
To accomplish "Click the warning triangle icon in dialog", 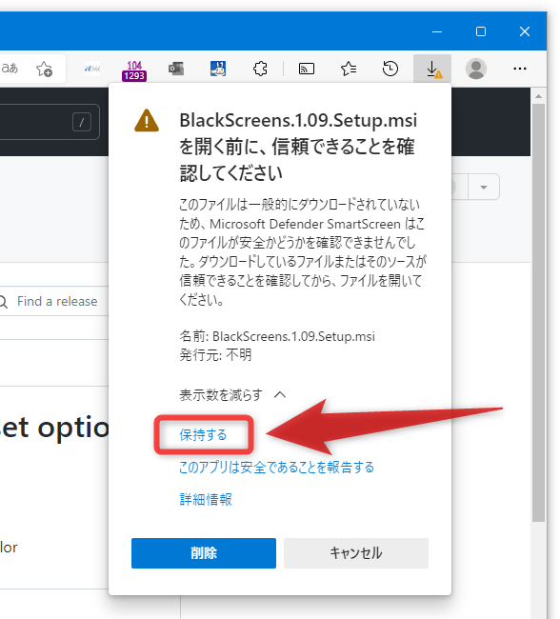I will (147, 121).
